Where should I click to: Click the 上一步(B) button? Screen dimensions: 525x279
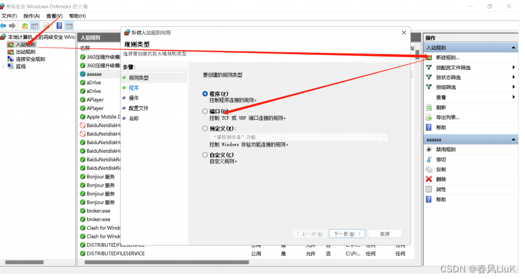pyautogui.click(x=309, y=234)
